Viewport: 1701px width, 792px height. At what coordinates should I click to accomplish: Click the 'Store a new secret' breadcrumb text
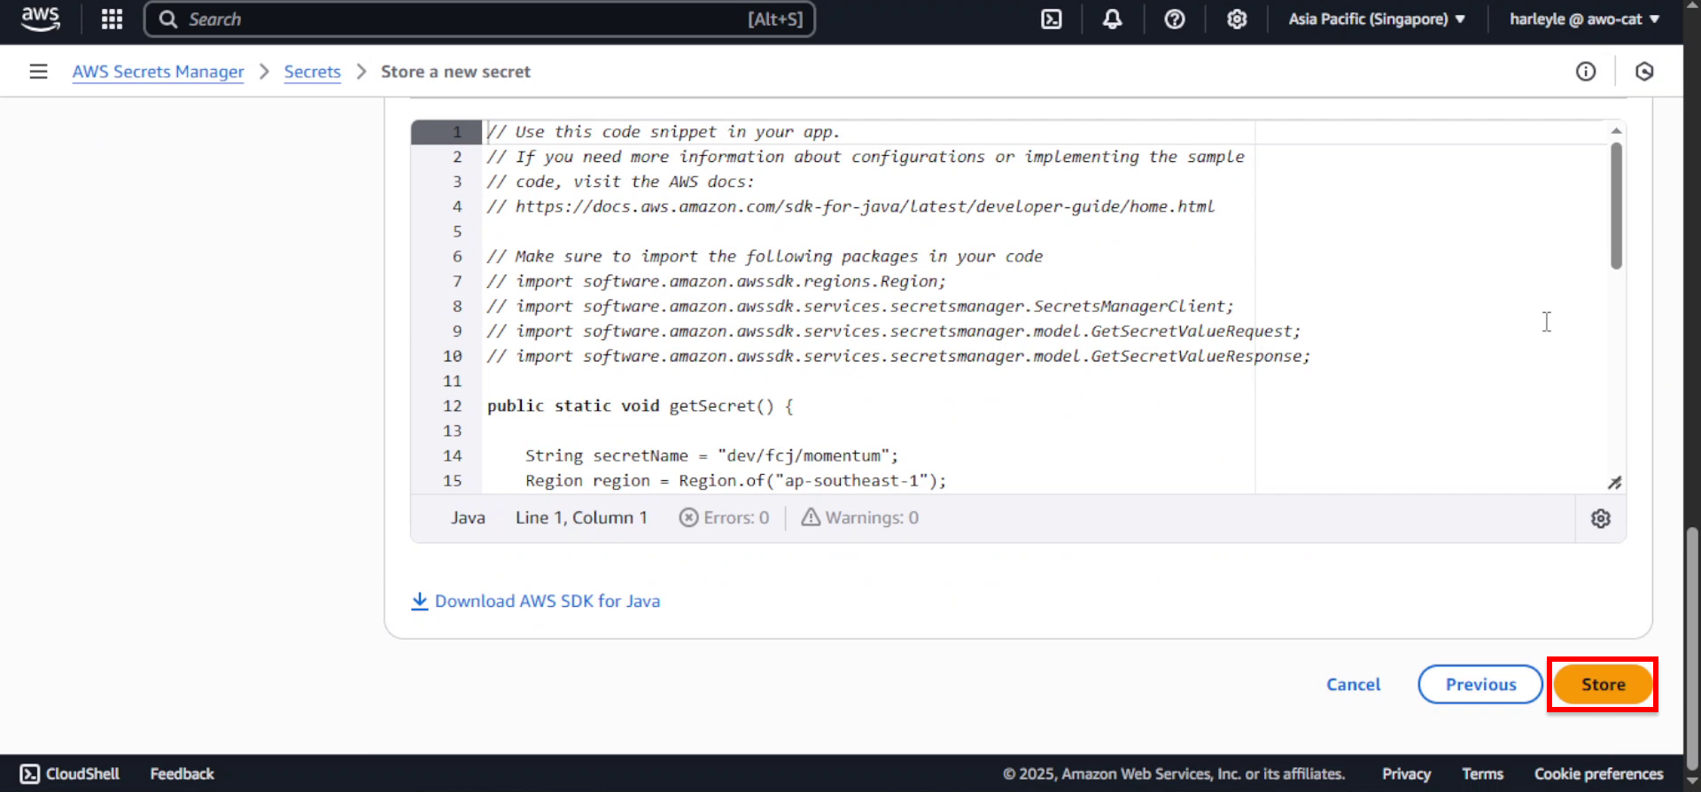point(455,72)
